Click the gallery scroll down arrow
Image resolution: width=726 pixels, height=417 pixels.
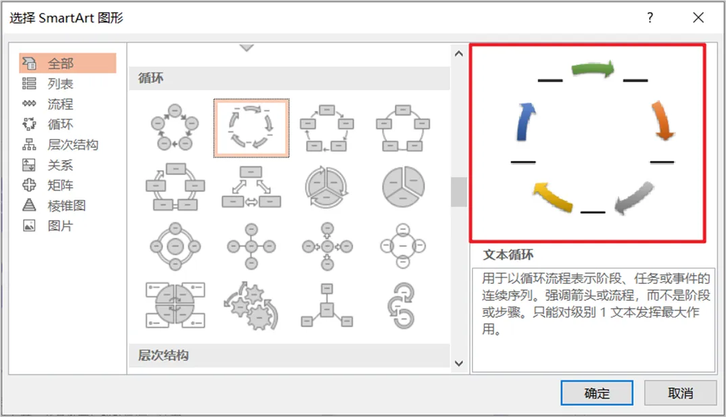[x=459, y=364]
